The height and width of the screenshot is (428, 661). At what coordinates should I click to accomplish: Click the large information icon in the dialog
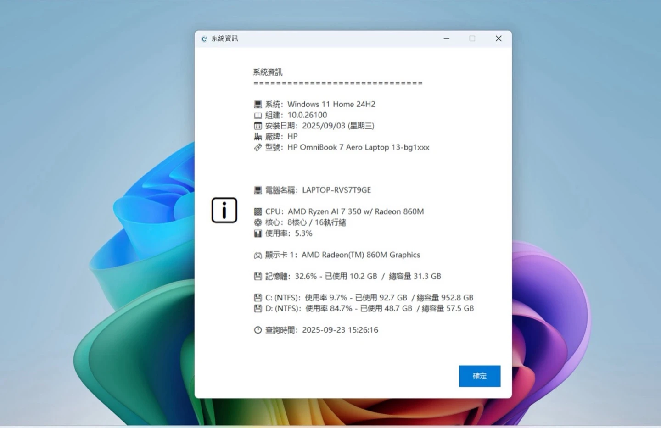click(224, 210)
